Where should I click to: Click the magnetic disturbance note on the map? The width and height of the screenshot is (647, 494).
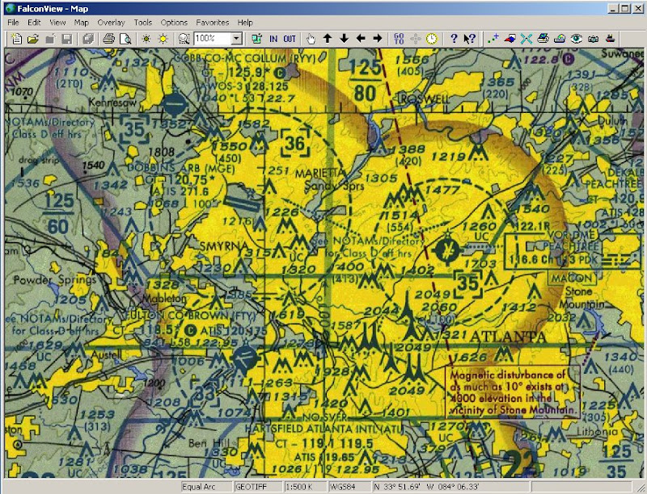click(513, 392)
